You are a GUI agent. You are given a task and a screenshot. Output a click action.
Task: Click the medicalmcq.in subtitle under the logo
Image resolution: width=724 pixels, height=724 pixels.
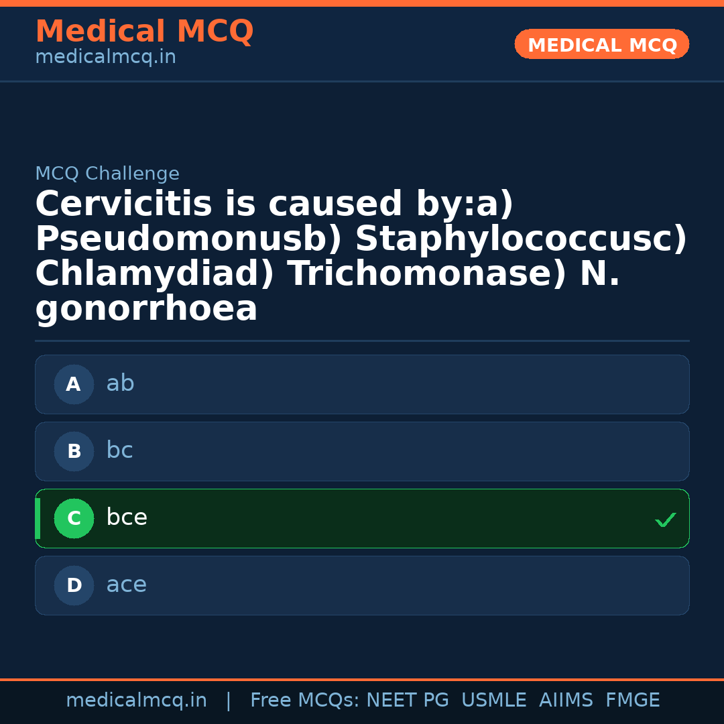pyautogui.click(x=105, y=57)
